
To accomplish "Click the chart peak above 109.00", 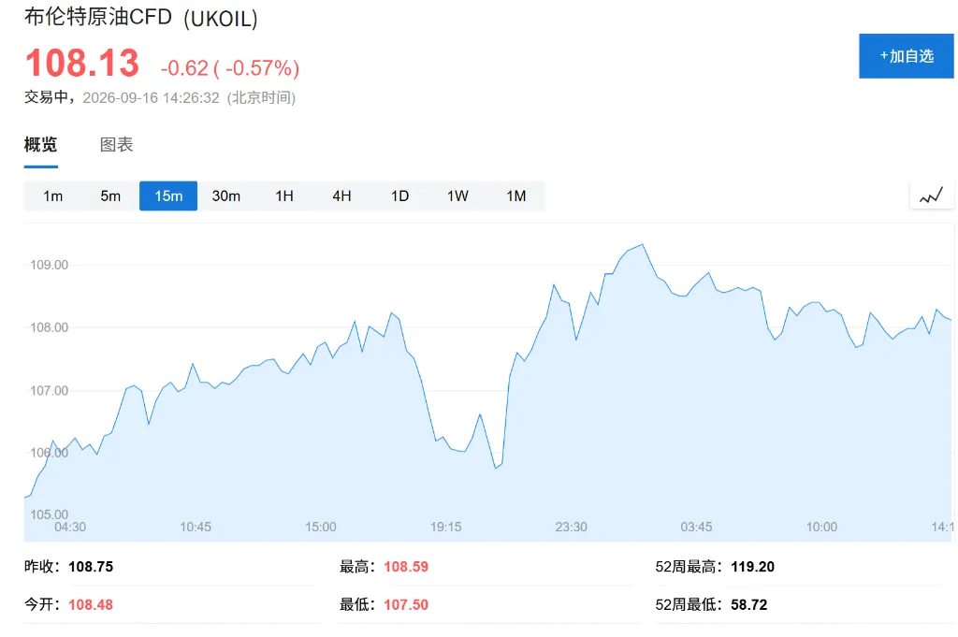I will tap(642, 245).
